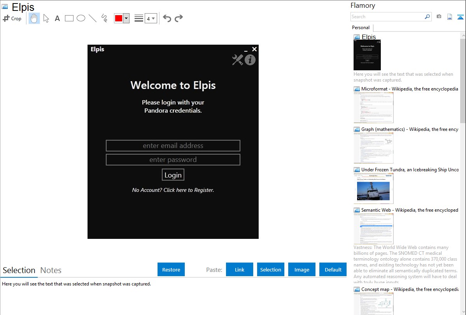Open Semantic Web snapshot thumbnail
The height and width of the screenshot is (315, 466).
[373, 229]
